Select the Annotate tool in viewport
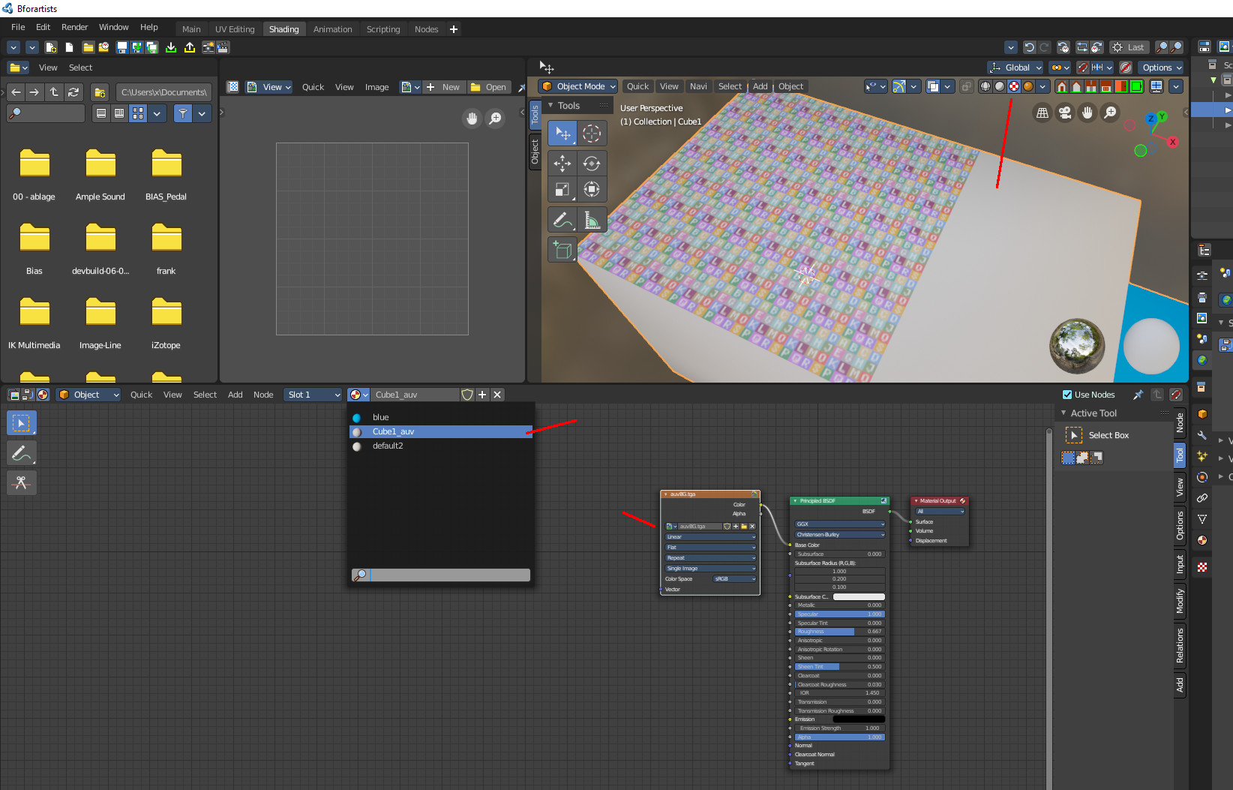The width and height of the screenshot is (1233, 790). click(x=562, y=220)
